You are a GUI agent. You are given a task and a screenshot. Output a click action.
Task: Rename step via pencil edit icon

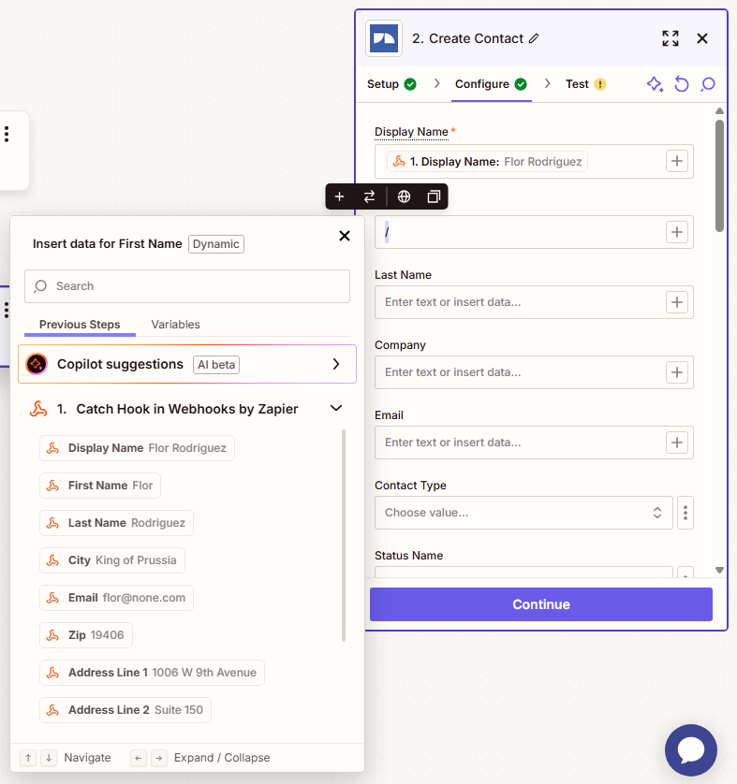click(534, 38)
